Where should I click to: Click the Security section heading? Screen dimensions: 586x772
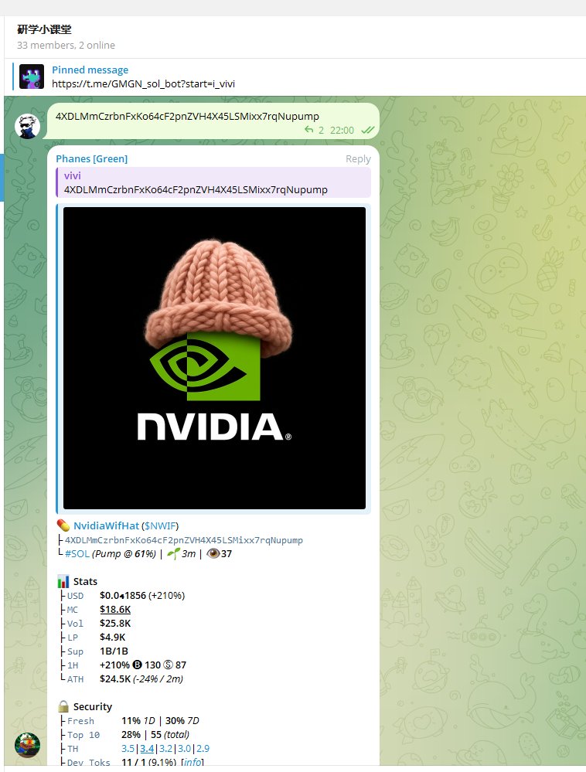tap(93, 706)
